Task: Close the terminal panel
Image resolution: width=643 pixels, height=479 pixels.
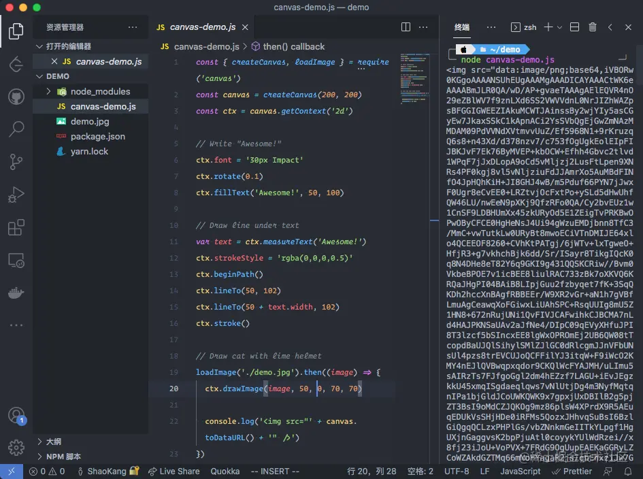Action: click(628, 27)
